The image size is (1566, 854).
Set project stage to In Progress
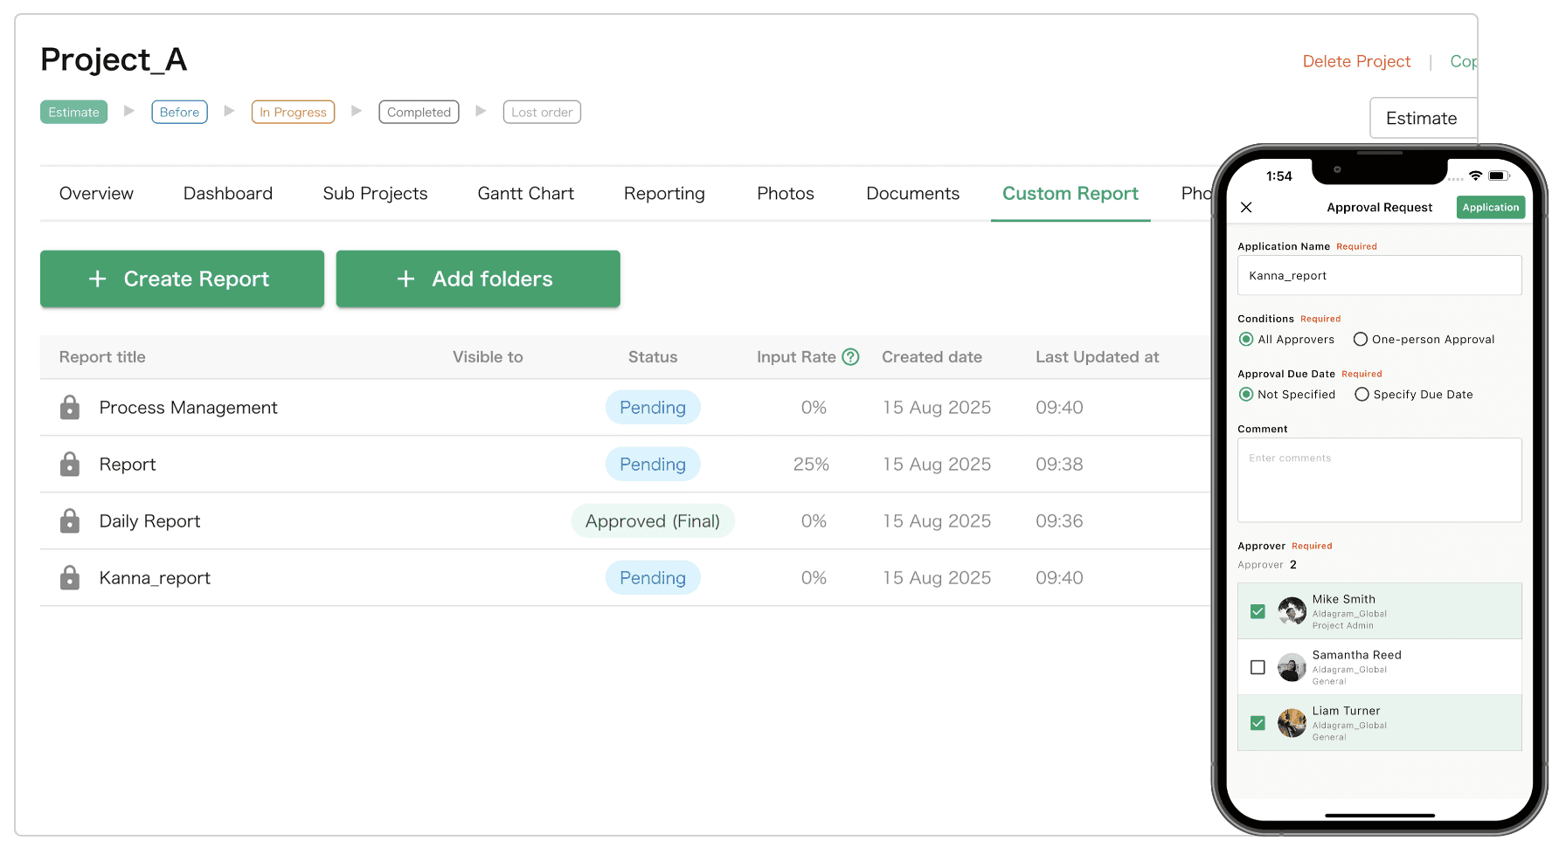coord(293,112)
